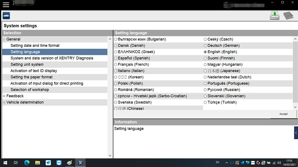Open Windows Start menu
298x167 pixels.
click(5, 163)
